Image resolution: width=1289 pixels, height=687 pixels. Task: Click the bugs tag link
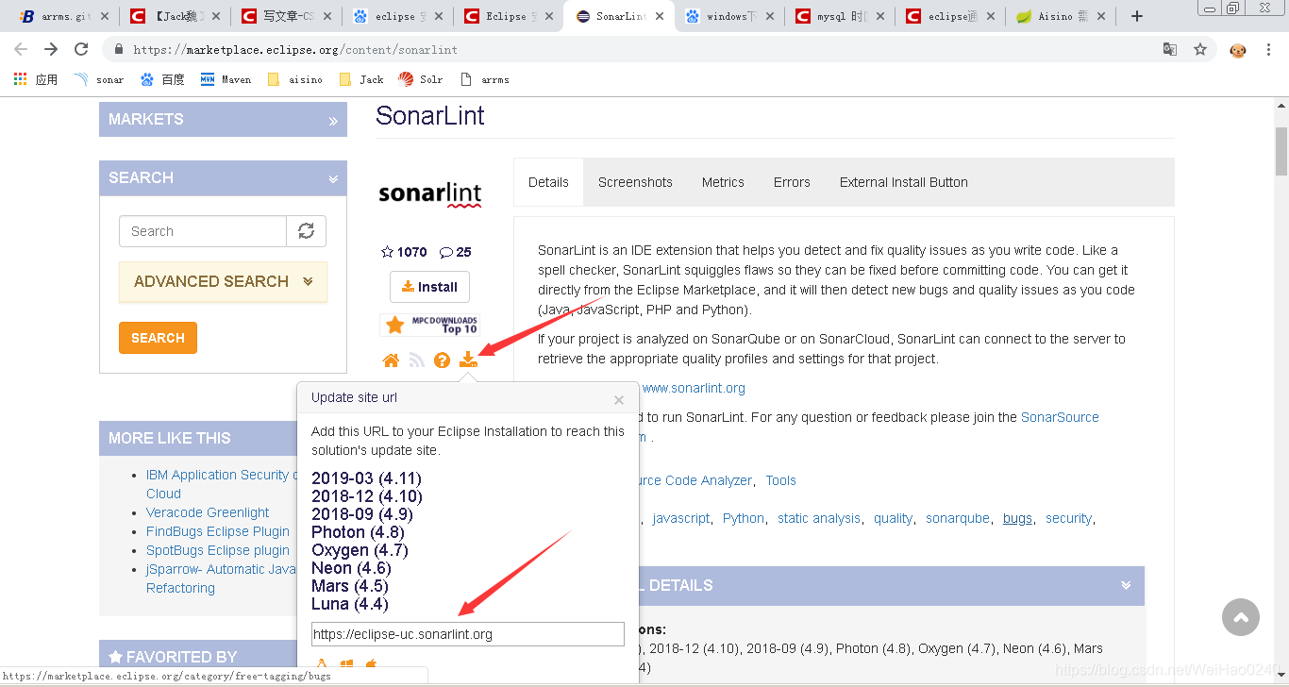(x=1017, y=518)
